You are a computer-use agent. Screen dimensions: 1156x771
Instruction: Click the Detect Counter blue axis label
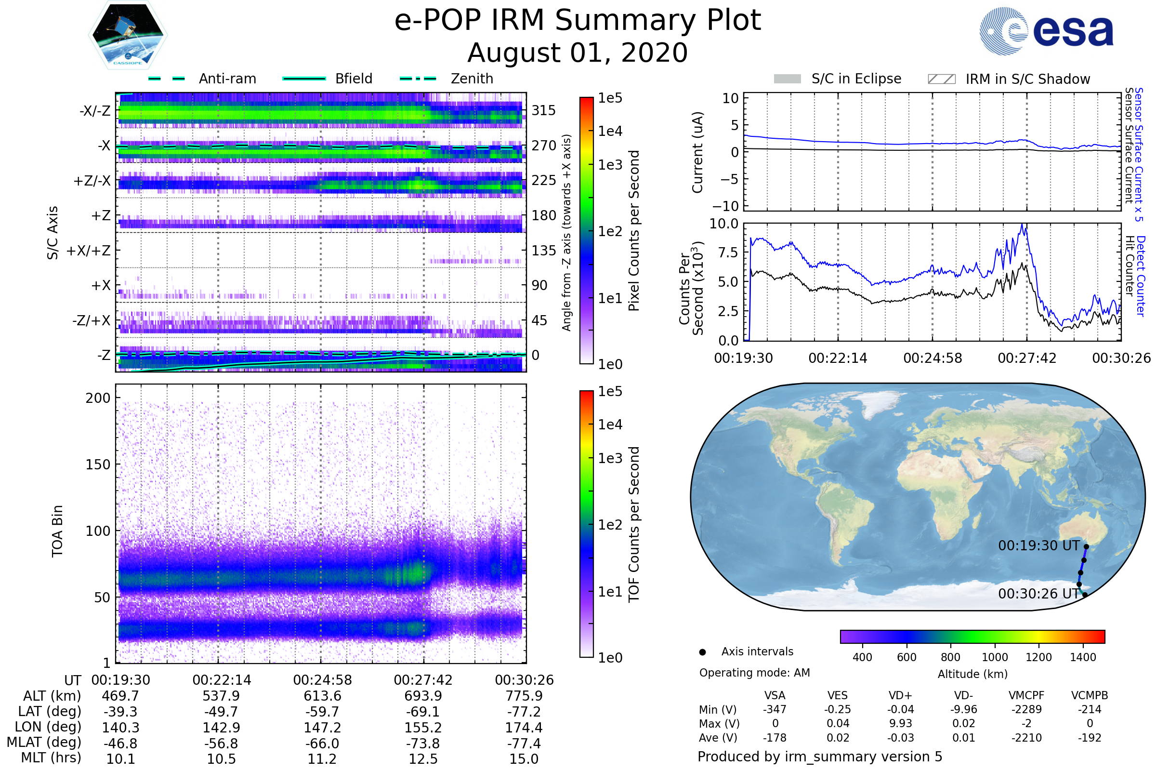1141,276
